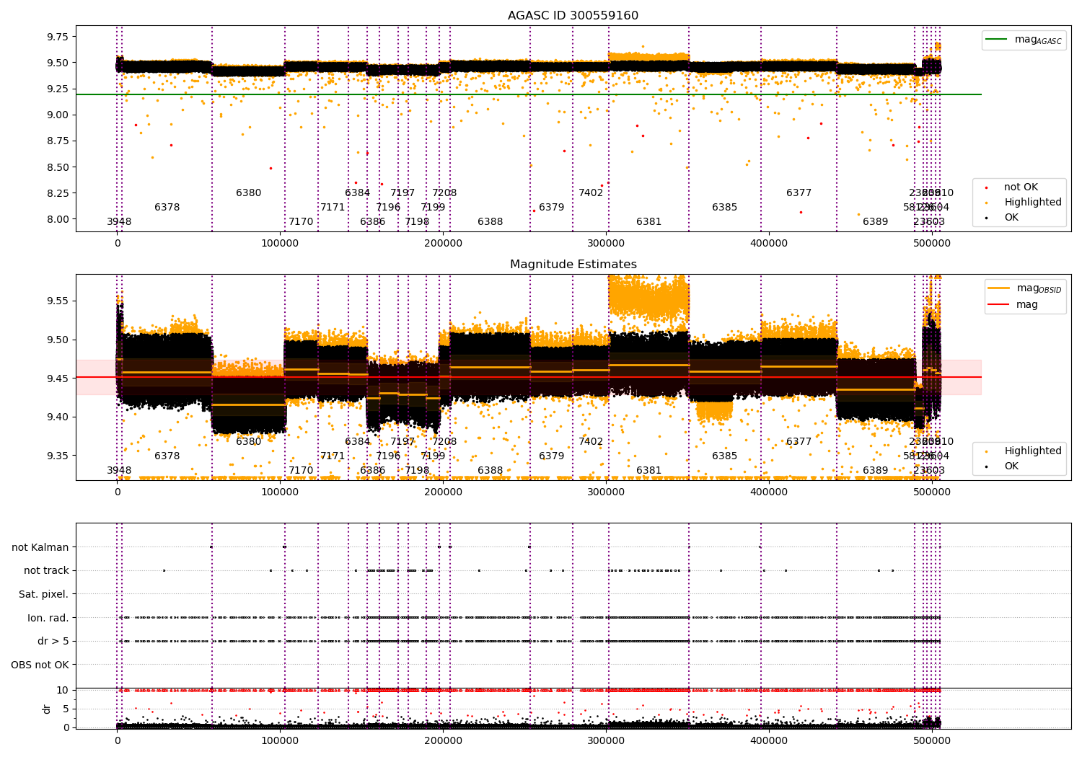This screenshot has width=1082, height=757.
Task: Click the orange line sample in middle legend
Action: [x=999, y=288]
